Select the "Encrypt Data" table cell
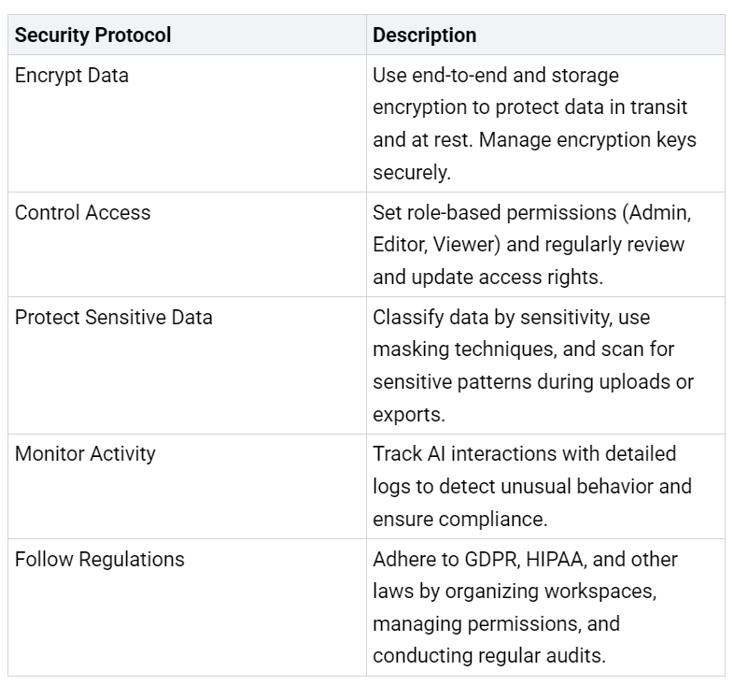Screen dimensions: 734x685 (x=72, y=76)
